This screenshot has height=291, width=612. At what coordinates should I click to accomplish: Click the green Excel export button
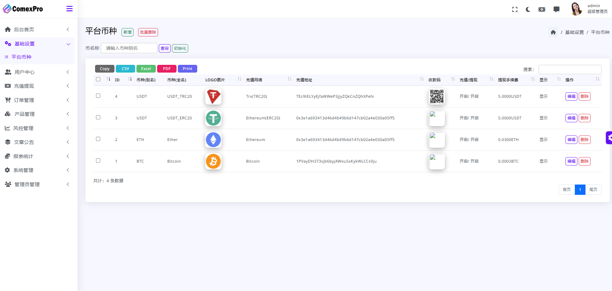pos(146,69)
